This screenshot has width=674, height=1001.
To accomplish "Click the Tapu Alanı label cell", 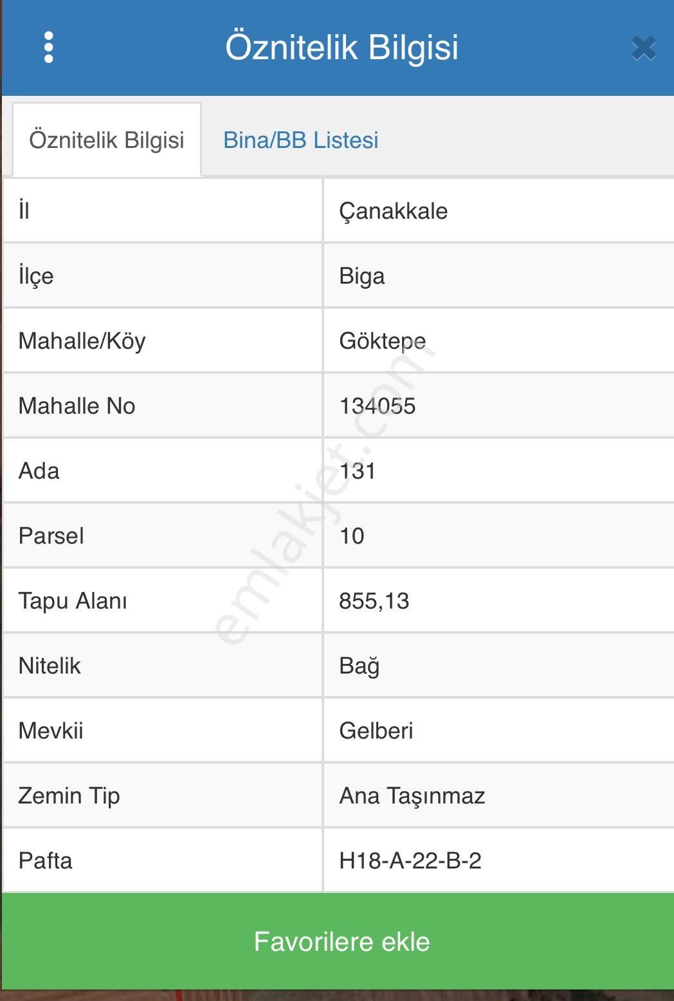I will tap(73, 601).
